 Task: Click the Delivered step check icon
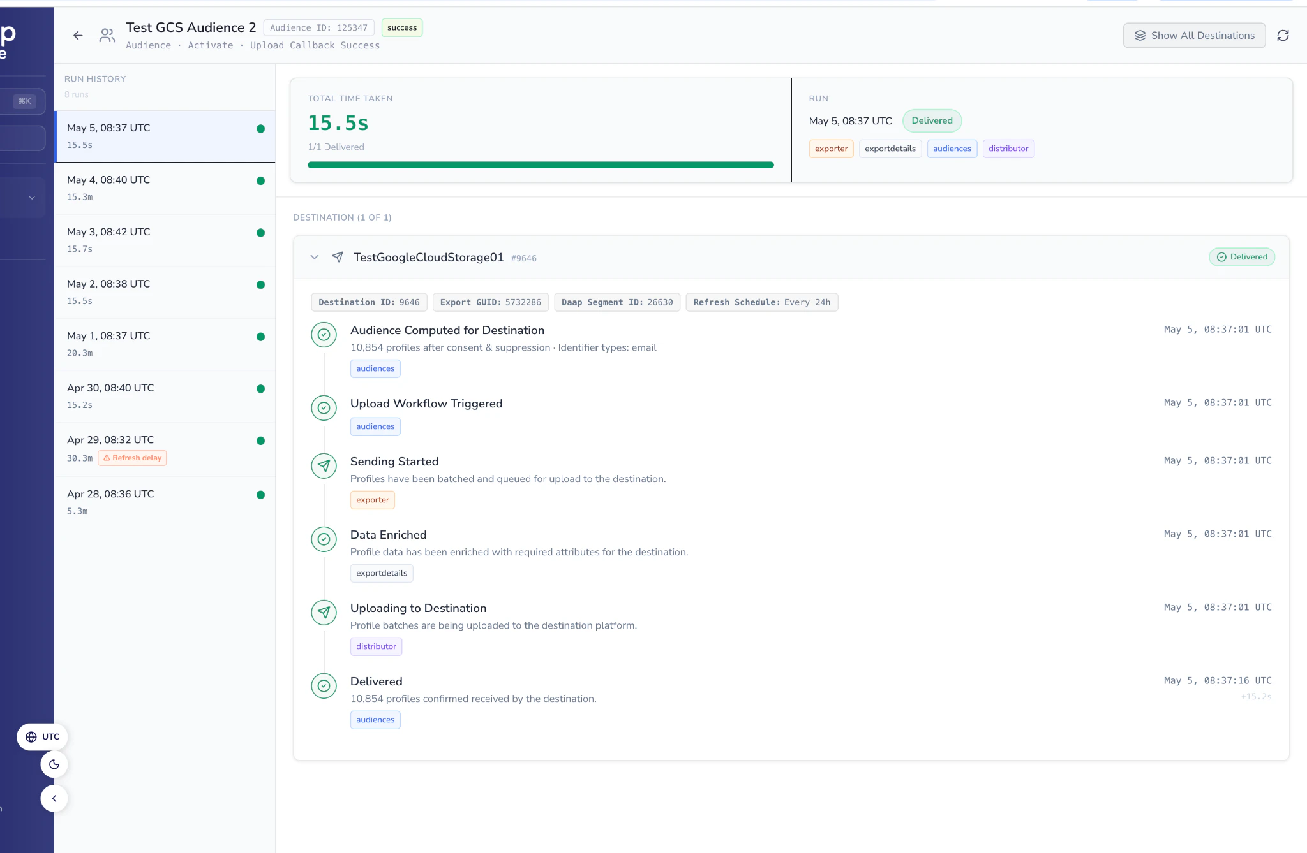pos(324,686)
